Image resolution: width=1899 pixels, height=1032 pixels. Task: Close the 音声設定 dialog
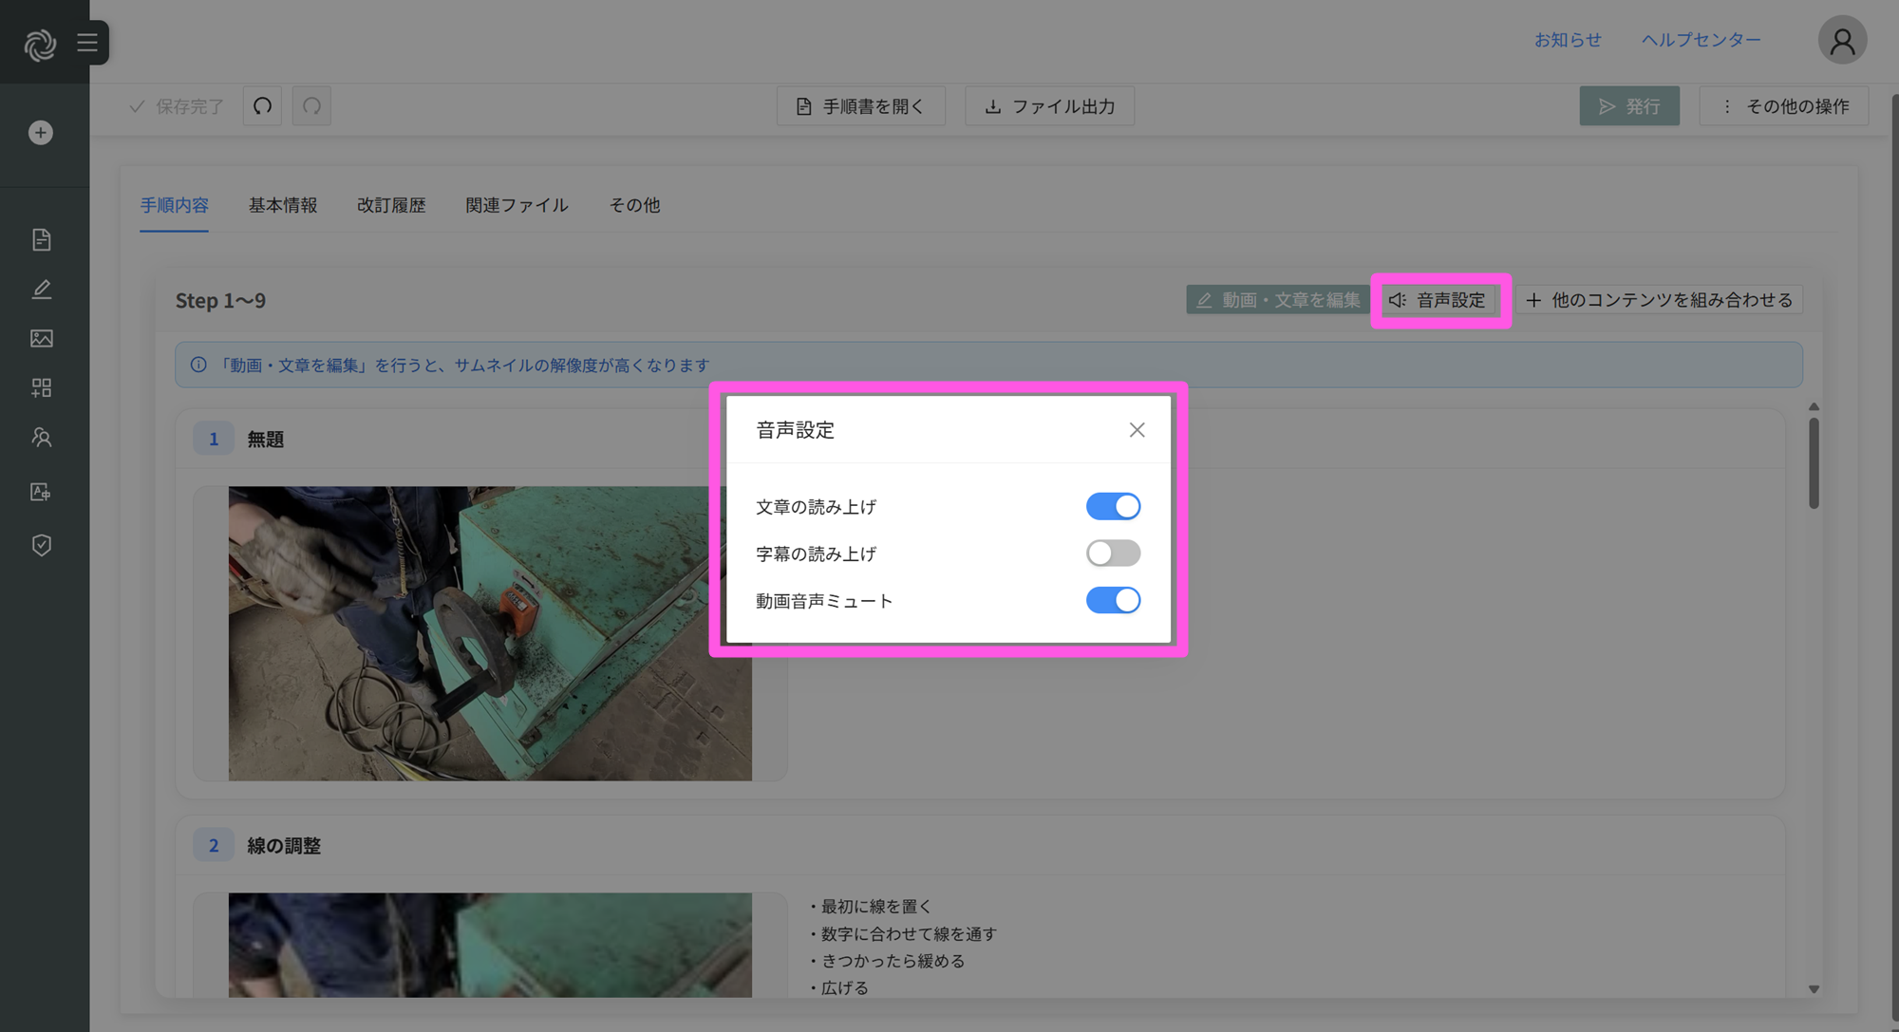click(1137, 430)
